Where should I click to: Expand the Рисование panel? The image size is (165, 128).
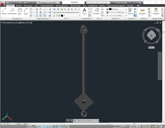17,19
